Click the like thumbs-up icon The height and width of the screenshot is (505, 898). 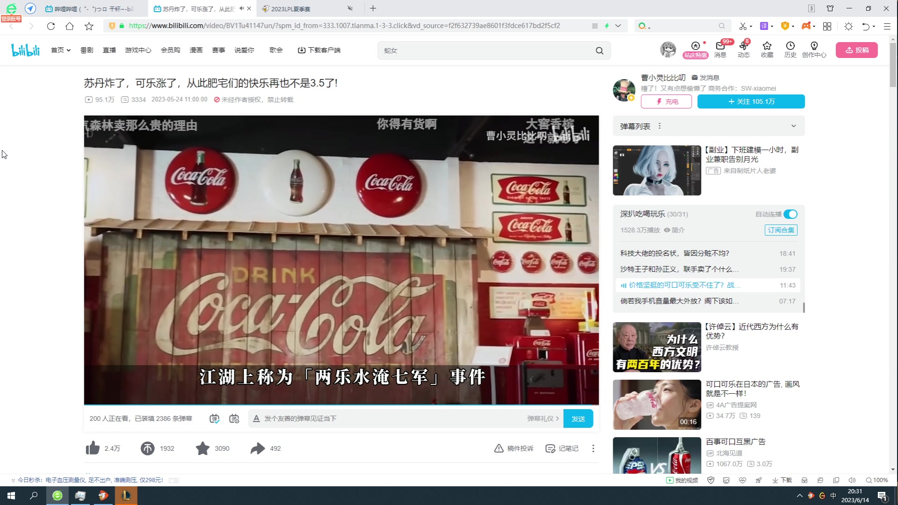click(x=93, y=448)
